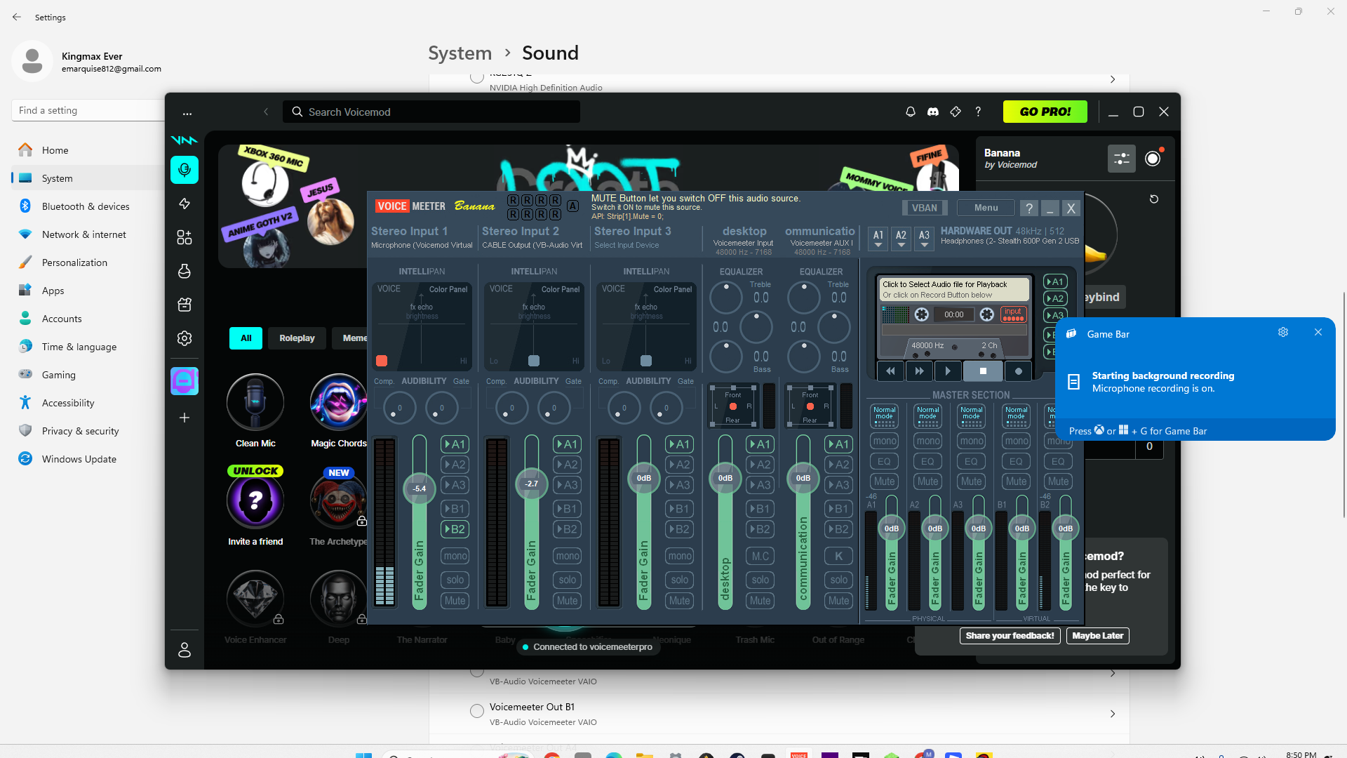
Task: Select the Clean Mic voice thumbnail
Action: click(x=255, y=402)
